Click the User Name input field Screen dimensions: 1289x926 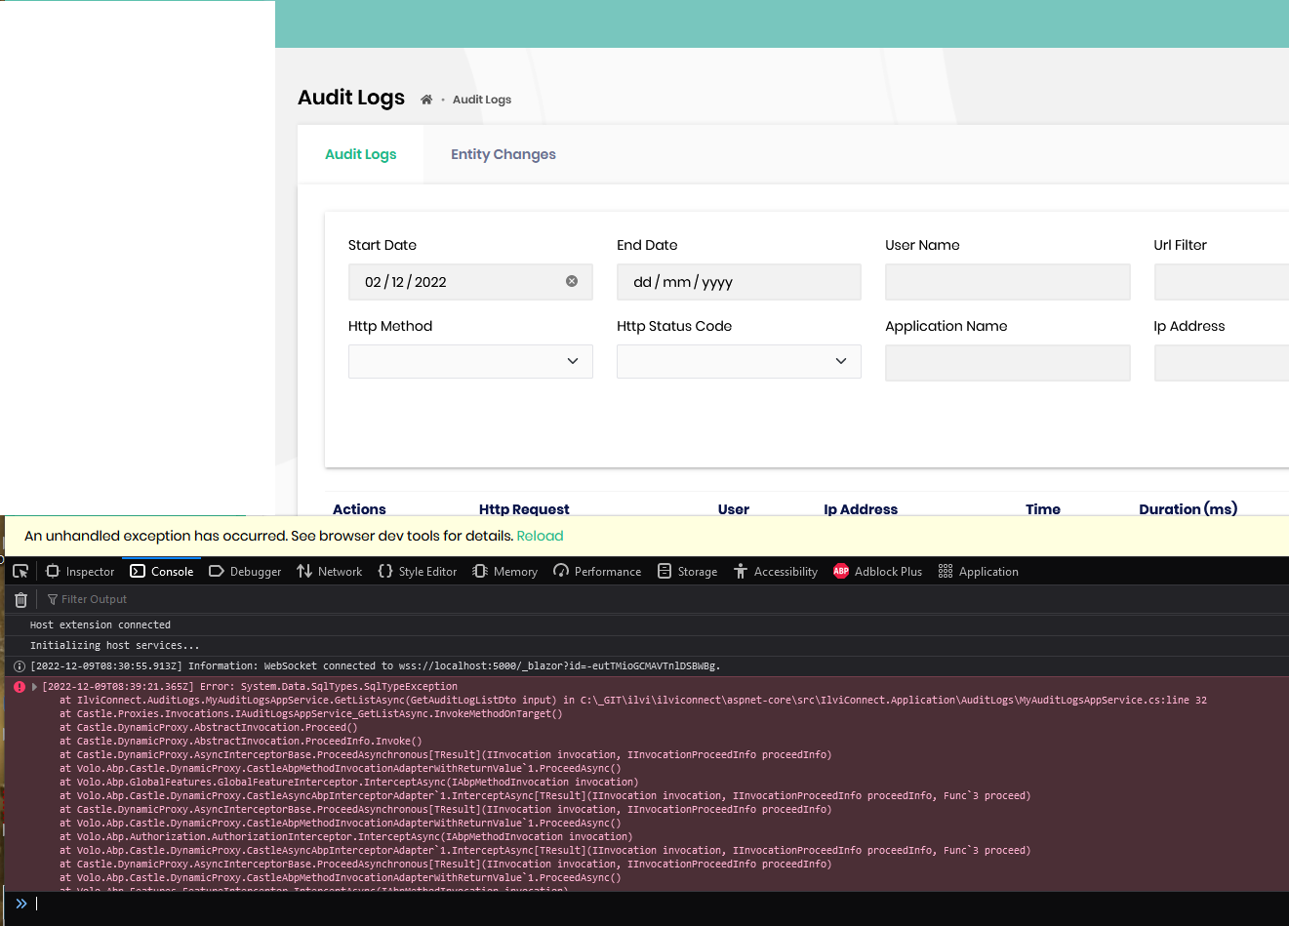click(1007, 282)
